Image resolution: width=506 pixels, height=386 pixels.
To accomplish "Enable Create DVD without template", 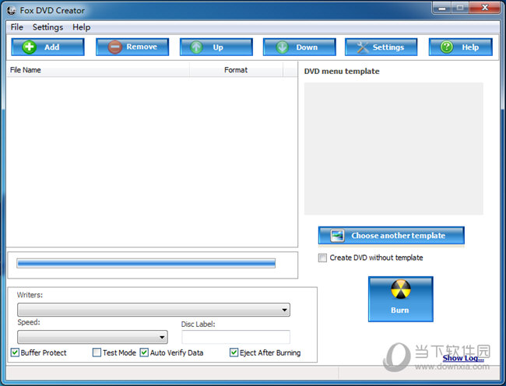I will [322, 258].
